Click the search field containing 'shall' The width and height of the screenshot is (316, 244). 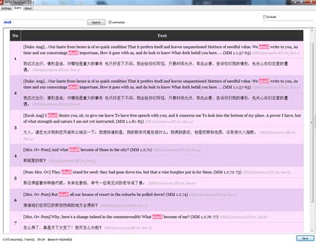[44, 22]
